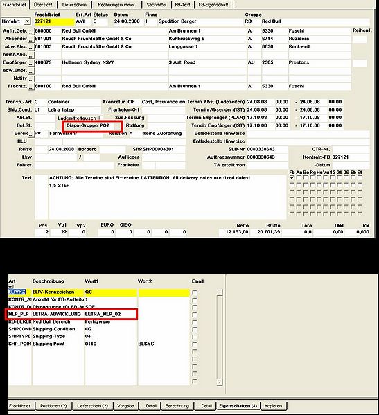Open lookup button next to abw.Empf.
The height and width of the screenshot is (415, 379).
click(31, 71)
